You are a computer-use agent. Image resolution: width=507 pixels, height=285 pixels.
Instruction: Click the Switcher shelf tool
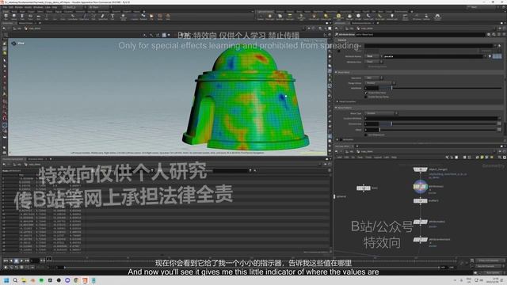click(x=426, y=17)
